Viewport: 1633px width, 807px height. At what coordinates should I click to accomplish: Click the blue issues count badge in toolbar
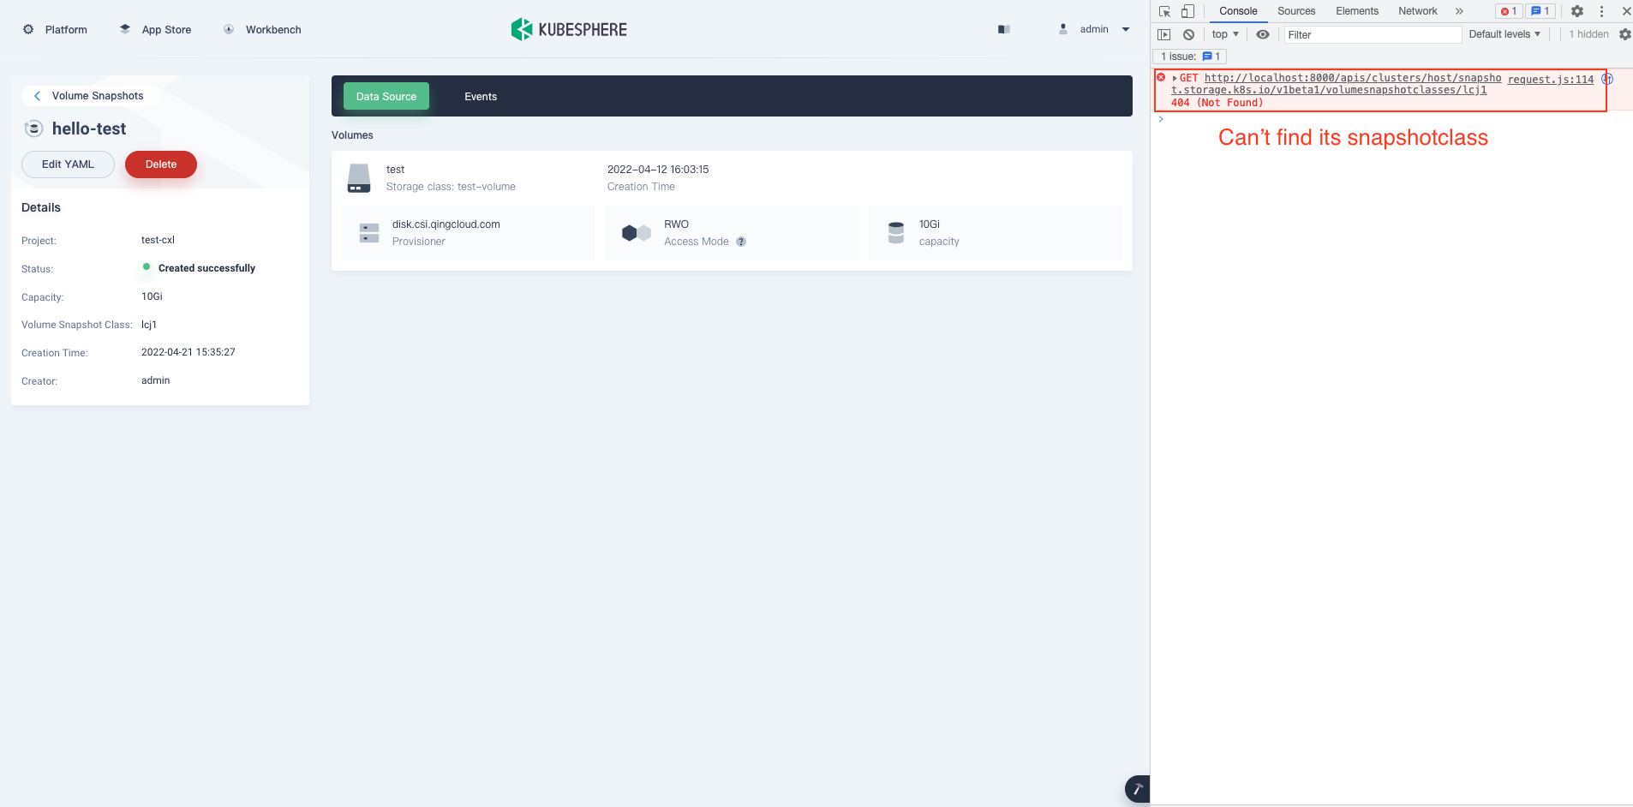click(x=1540, y=11)
